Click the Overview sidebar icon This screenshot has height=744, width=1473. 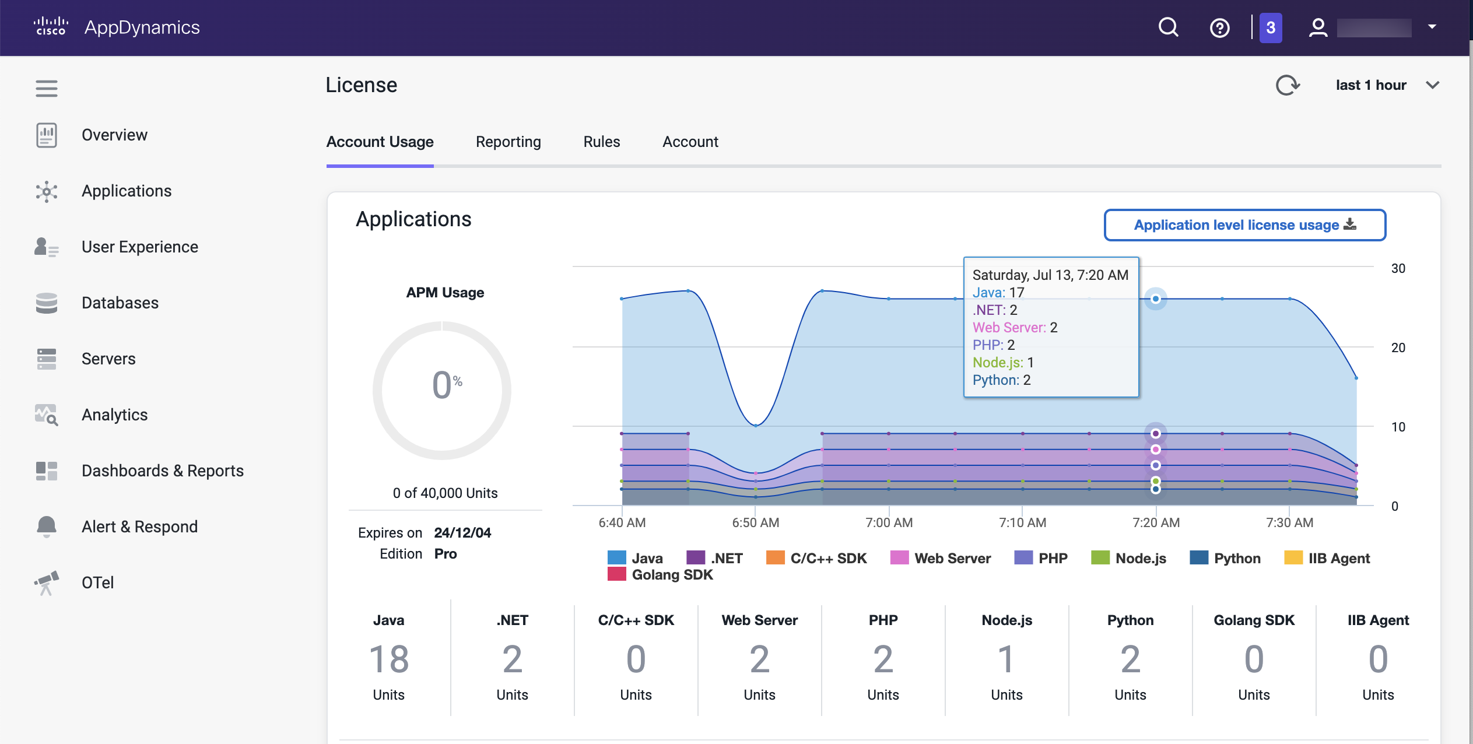pyautogui.click(x=47, y=135)
